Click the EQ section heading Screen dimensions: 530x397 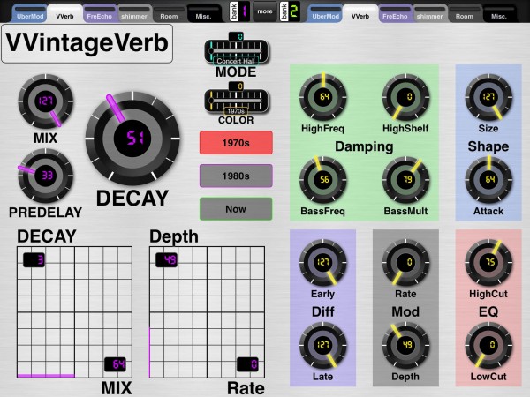pyautogui.click(x=488, y=311)
